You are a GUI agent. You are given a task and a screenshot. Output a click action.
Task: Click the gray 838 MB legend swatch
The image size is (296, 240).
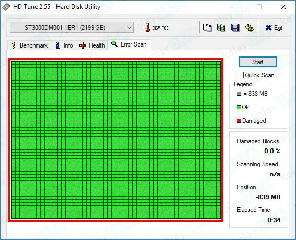point(239,94)
